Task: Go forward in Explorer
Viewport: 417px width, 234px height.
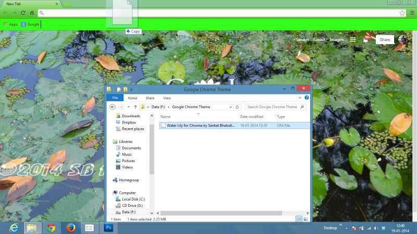Action: click(121, 107)
